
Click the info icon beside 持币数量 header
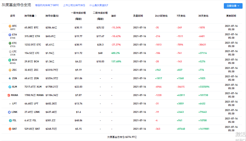36,16
